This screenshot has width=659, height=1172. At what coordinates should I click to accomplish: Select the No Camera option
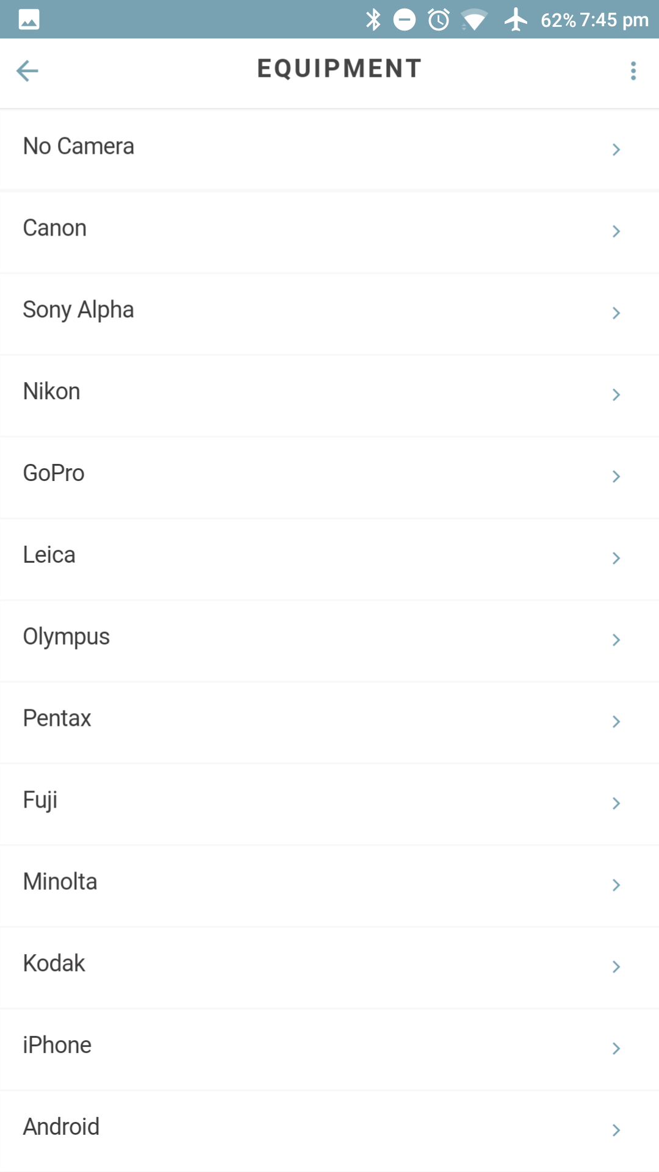(x=79, y=146)
